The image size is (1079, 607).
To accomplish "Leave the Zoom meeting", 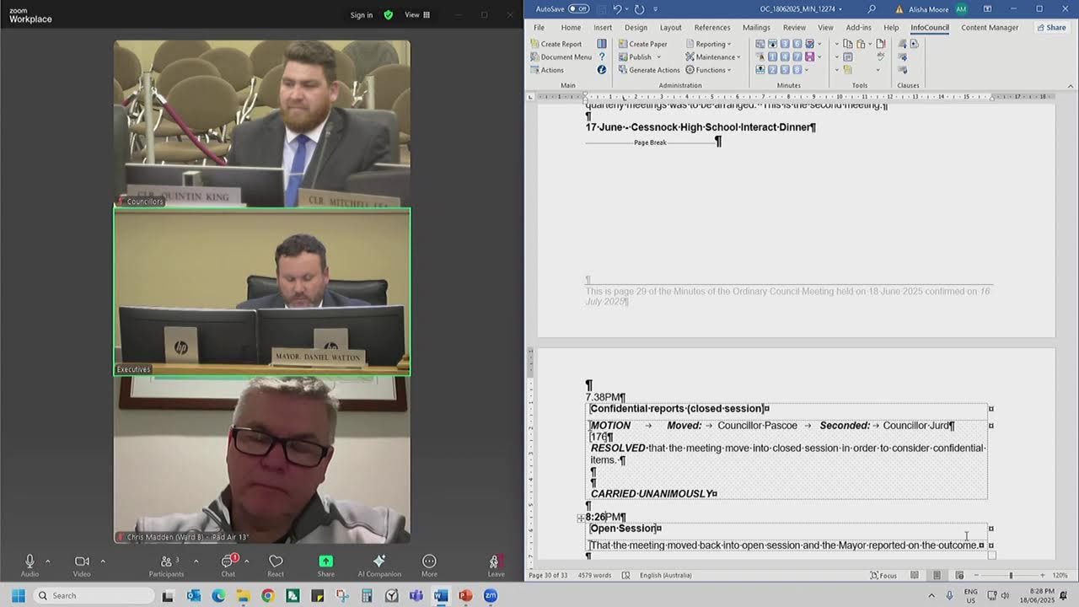I will (496, 565).
